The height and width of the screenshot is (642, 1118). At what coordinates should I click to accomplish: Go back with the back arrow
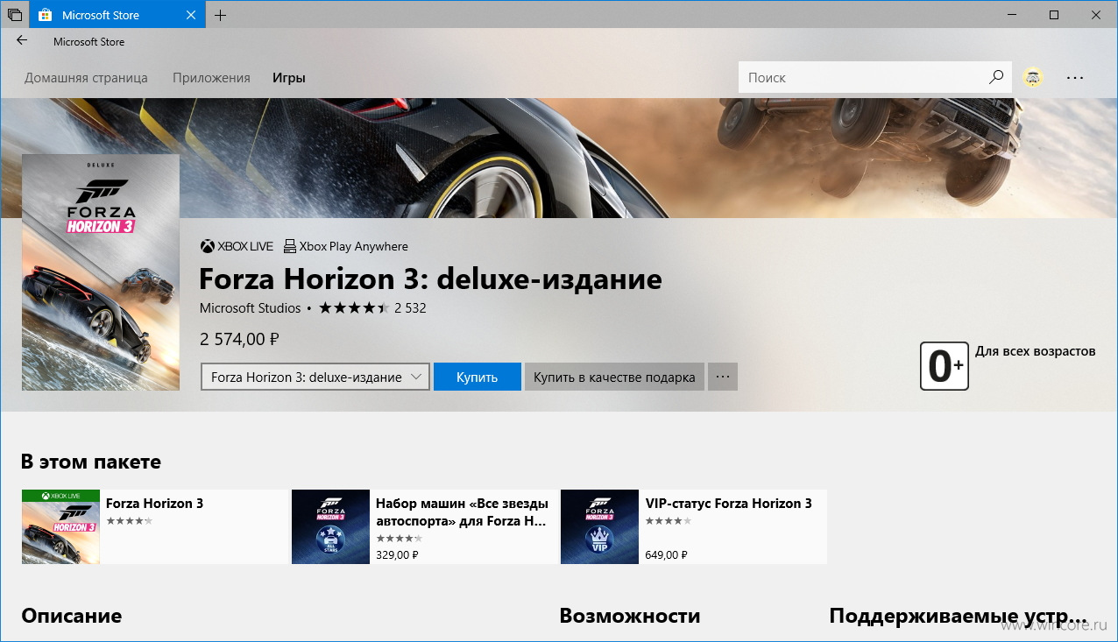22,40
